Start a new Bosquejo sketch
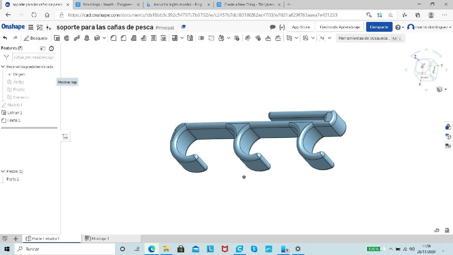 (x=36, y=38)
